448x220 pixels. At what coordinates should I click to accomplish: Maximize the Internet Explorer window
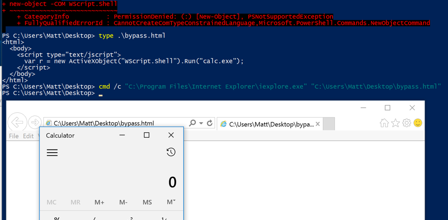[387, 108]
